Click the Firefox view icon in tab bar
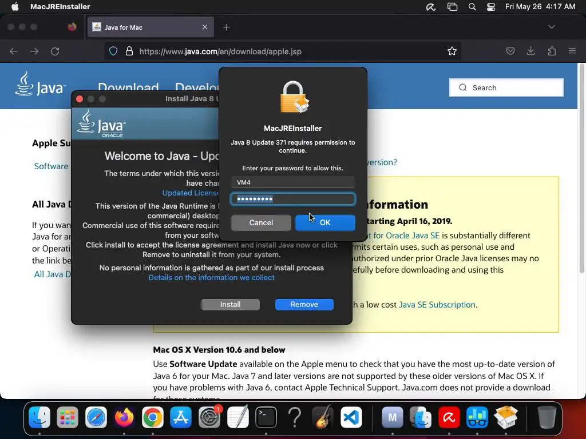The height and width of the screenshot is (439, 586). point(72,27)
